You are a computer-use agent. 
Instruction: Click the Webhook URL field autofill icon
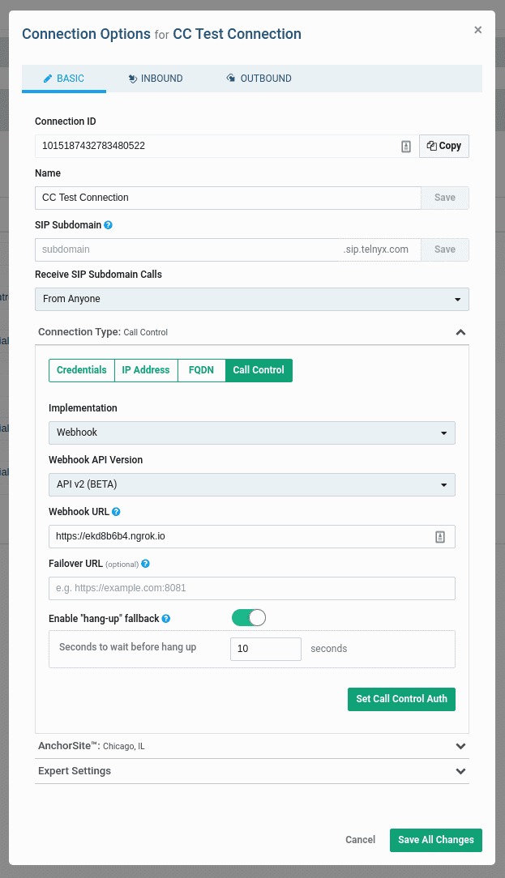(440, 536)
